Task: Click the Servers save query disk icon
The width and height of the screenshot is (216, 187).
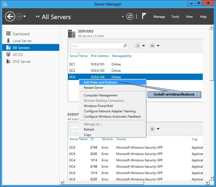Action: [x=152, y=46]
